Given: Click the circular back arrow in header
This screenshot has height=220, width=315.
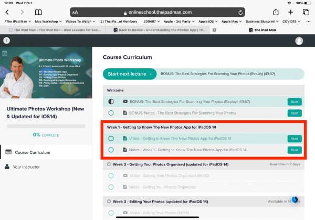Looking at the screenshot, I should tap(7, 40).
